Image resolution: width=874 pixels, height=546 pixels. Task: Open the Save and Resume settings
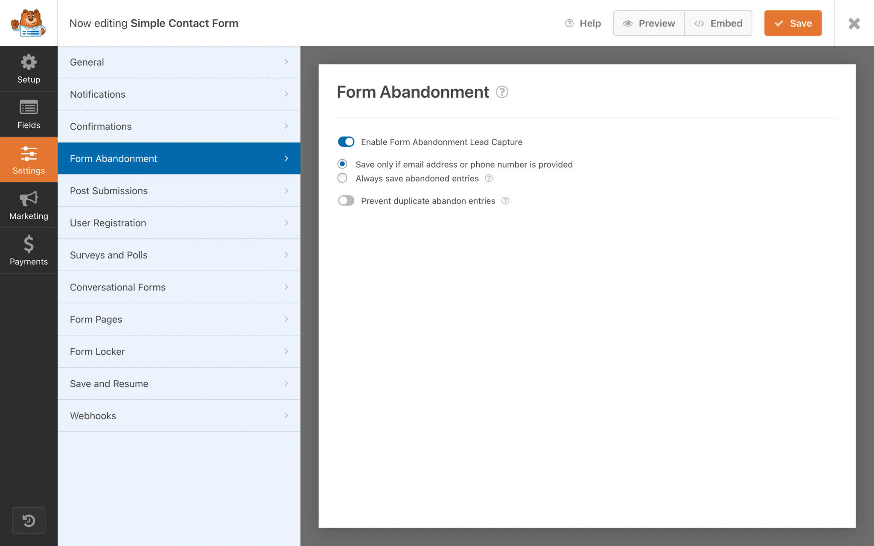click(179, 383)
